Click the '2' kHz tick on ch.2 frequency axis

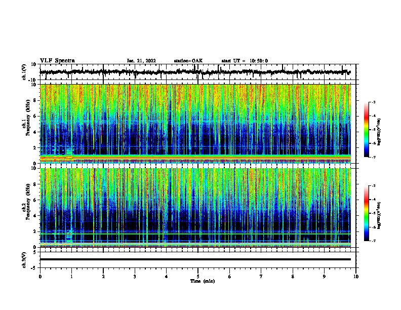(35, 231)
